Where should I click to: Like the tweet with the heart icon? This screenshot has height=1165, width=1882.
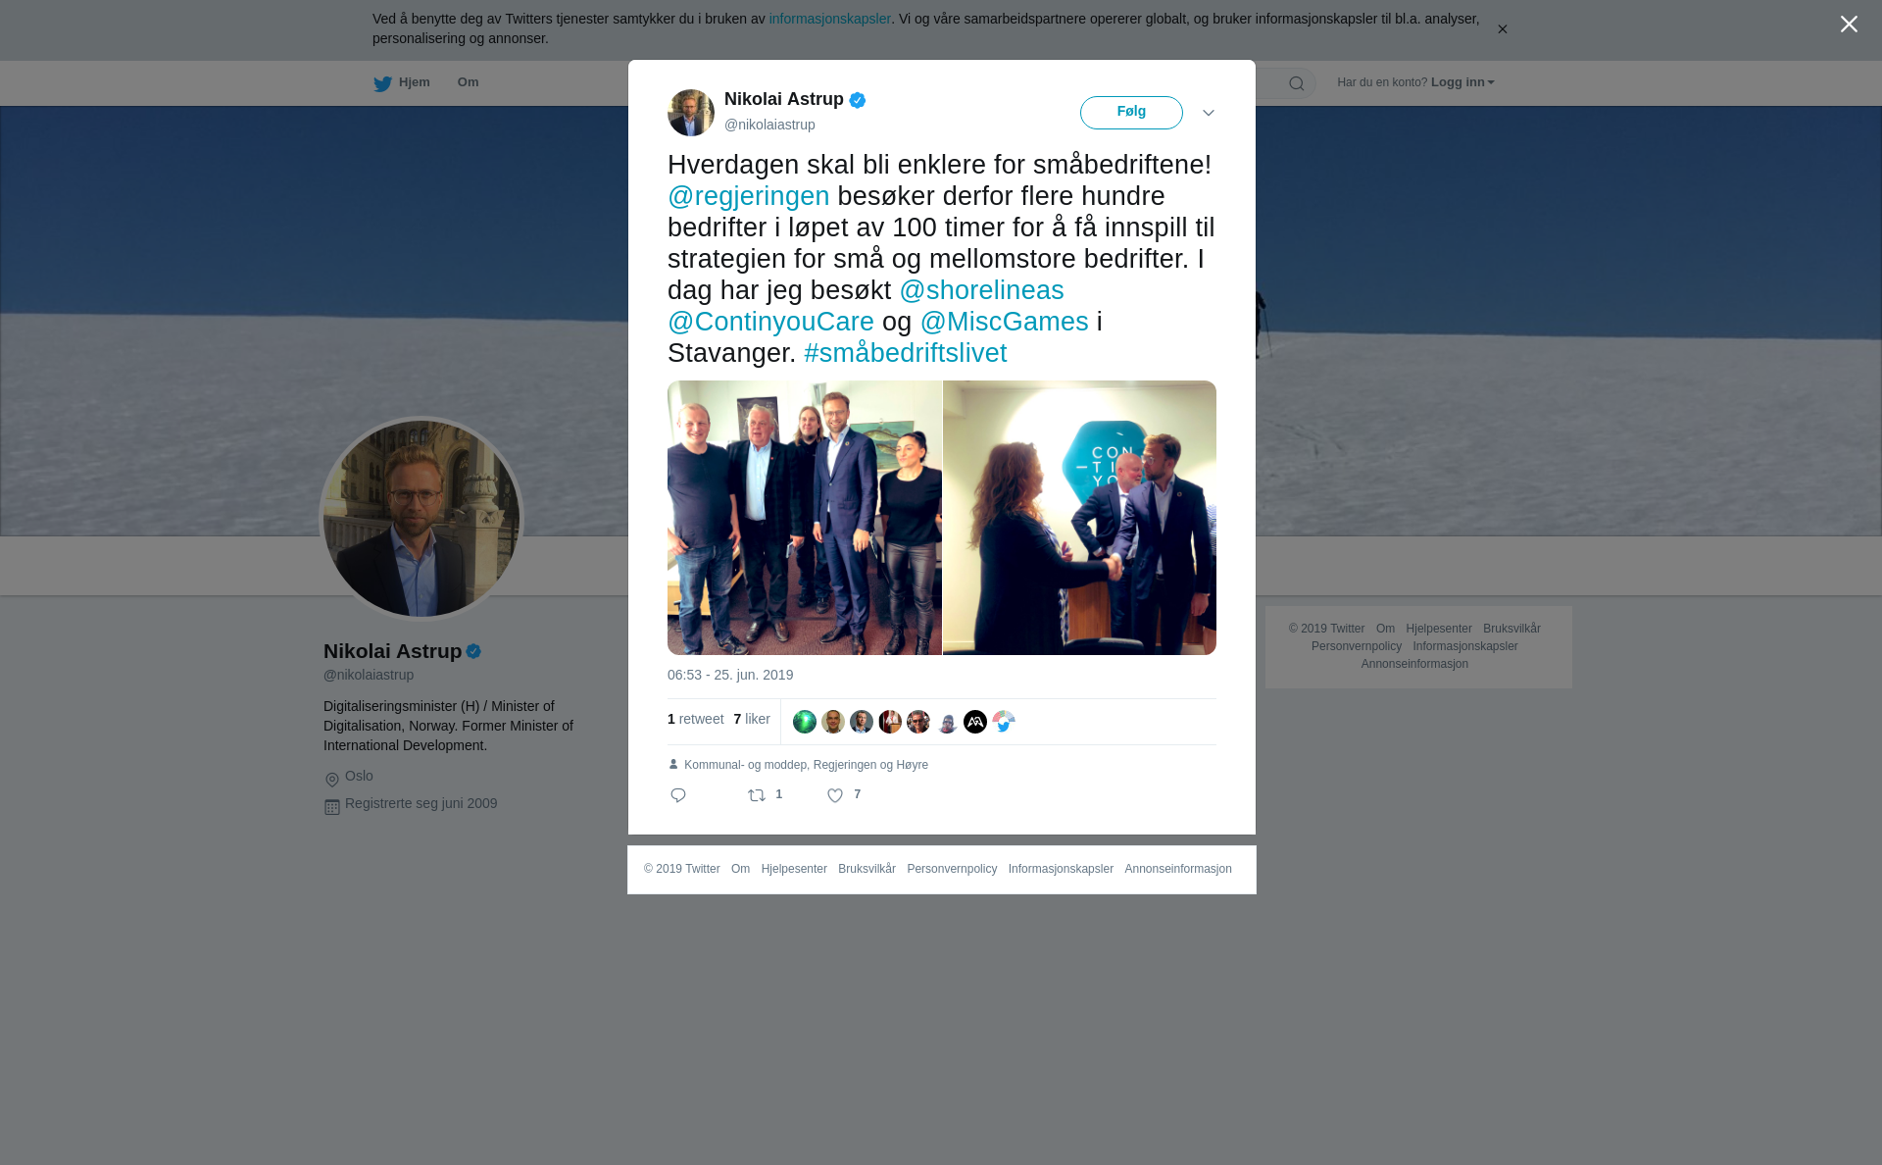(835, 795)
